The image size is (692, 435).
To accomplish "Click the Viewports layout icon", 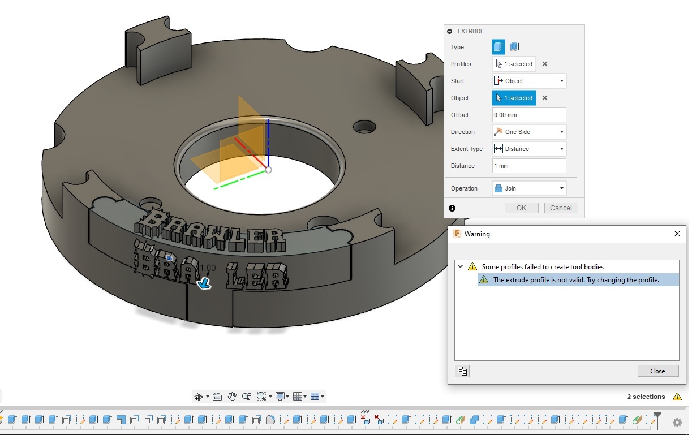I will [315, 397].
